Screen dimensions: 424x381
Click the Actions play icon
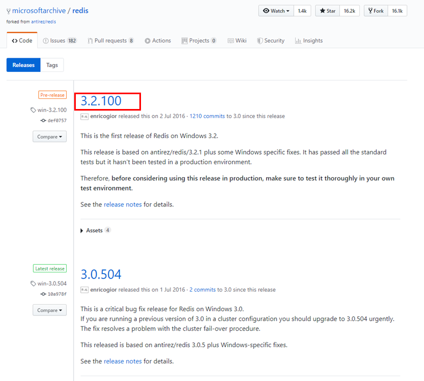click(x=147, y=41)
